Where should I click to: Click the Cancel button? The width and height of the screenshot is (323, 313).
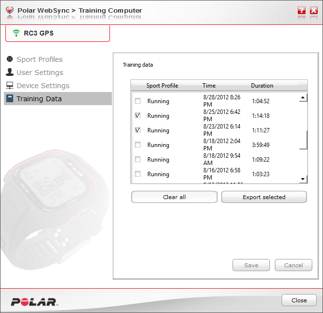[293, 265]
